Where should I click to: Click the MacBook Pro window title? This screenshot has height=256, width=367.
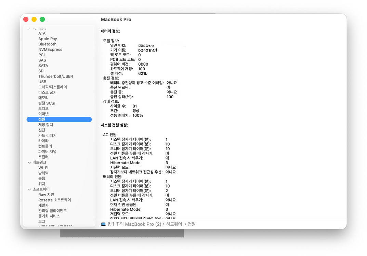click(116, 19)
